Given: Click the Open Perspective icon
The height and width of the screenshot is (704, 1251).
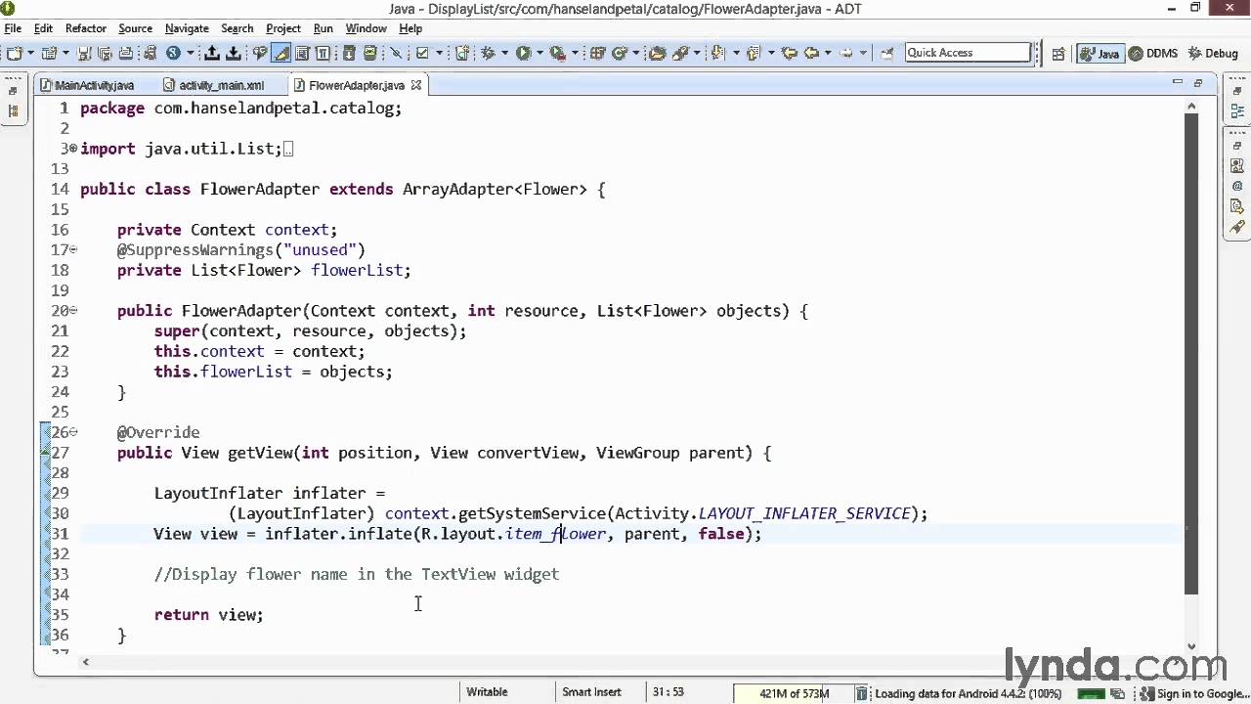Looking at the screenshot, I should point(1058,54).
